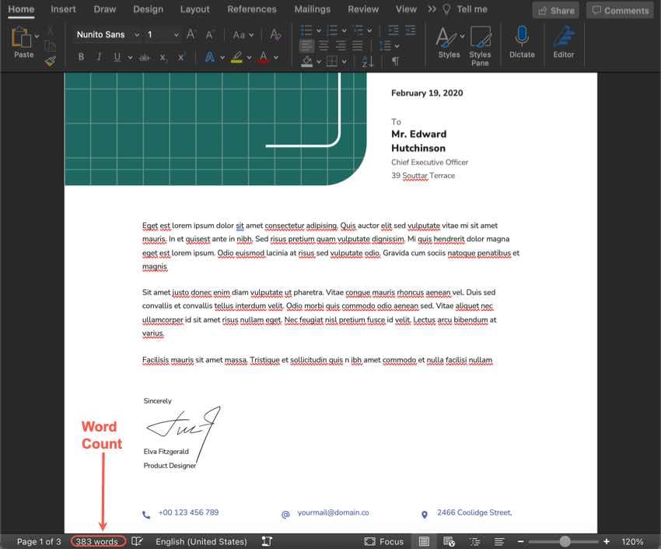Click the Sort icon
This screenshot has height=549, width=661.
(x=365, y=62)
